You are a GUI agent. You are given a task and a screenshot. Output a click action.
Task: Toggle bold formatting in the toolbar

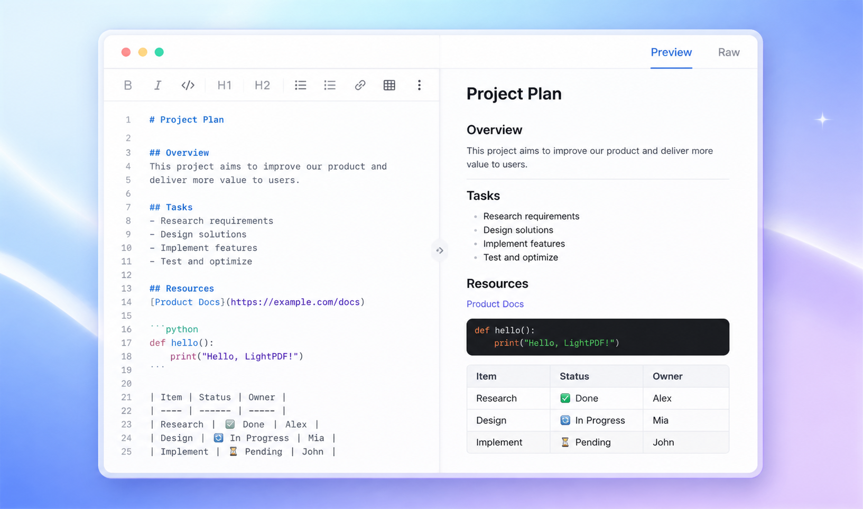(x=128, y=85)
